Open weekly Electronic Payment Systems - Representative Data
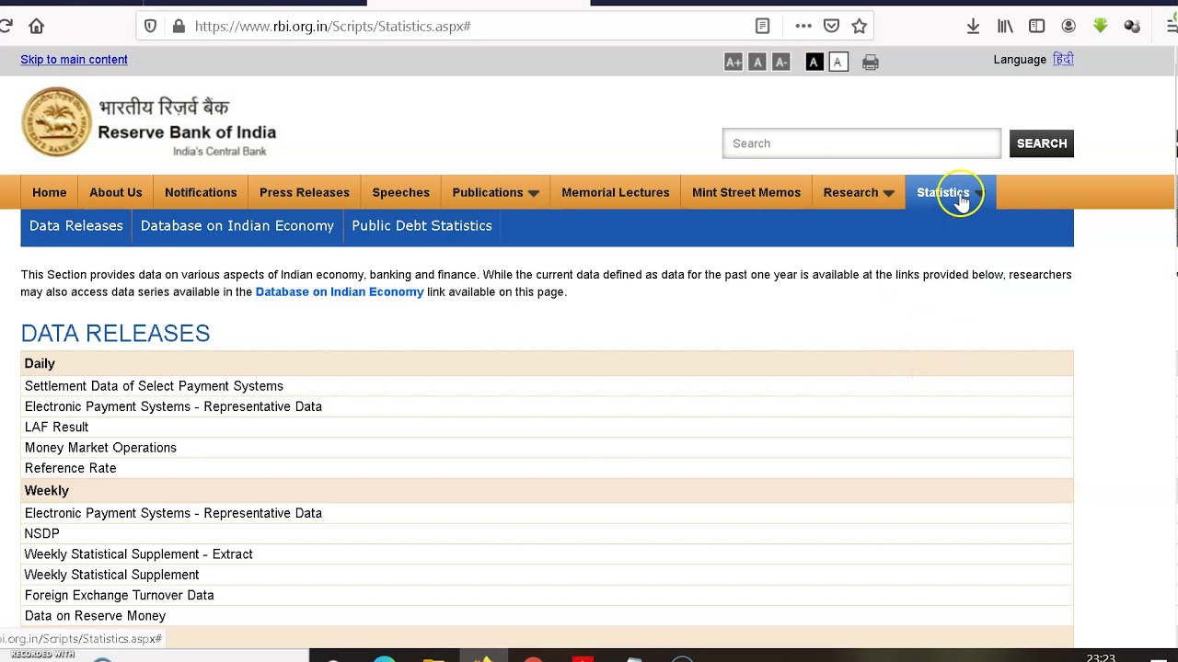The width and height of the screenshot is (1178, 662). click(173, 513)
